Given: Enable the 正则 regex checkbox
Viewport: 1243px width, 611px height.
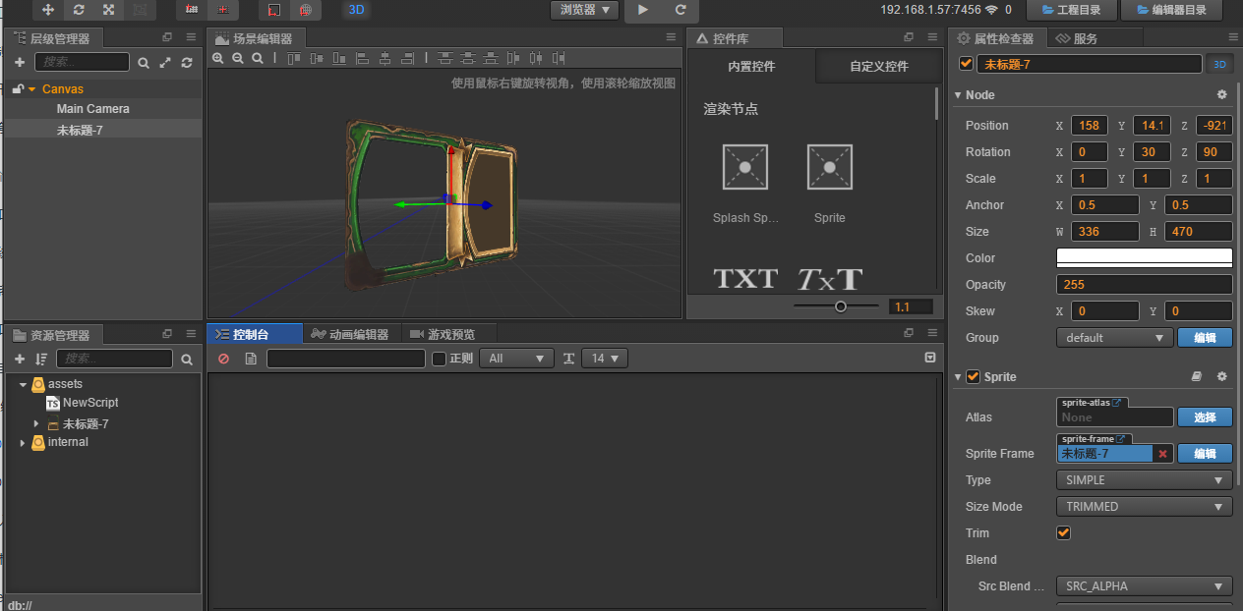Looking at the screenshot, I should (440, 359).
